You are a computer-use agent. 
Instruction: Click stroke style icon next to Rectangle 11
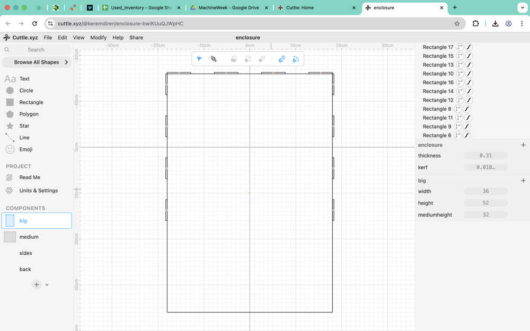click(468, 118)
